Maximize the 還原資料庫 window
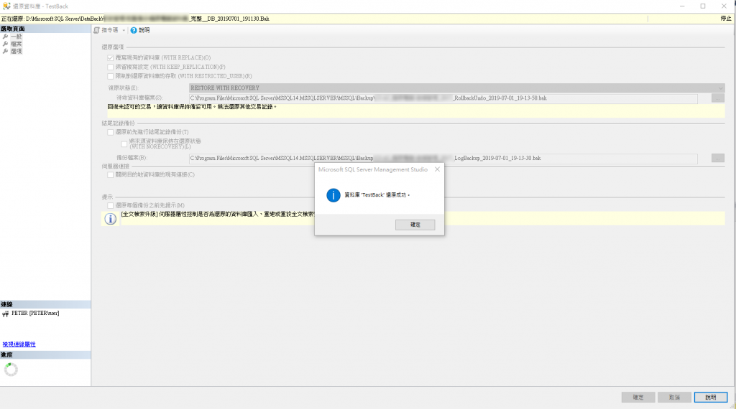The height and width of the screenshot is (409, 736). [x=703, y=6]
